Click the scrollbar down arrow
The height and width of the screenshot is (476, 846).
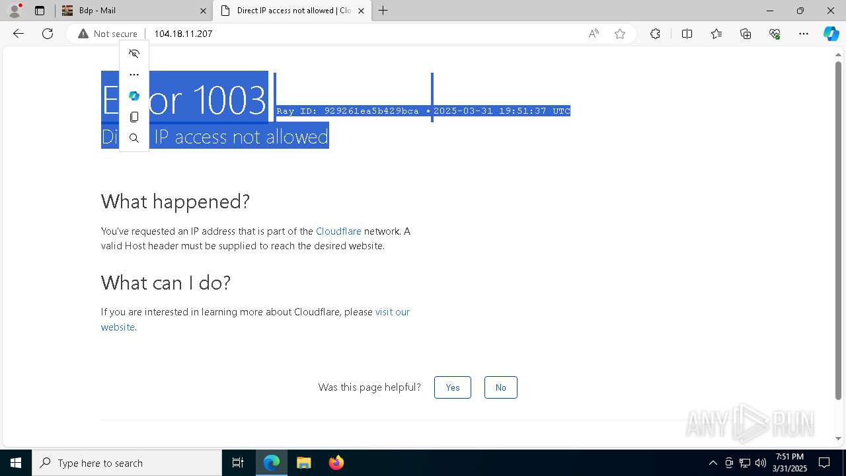(x=838, y=438)
